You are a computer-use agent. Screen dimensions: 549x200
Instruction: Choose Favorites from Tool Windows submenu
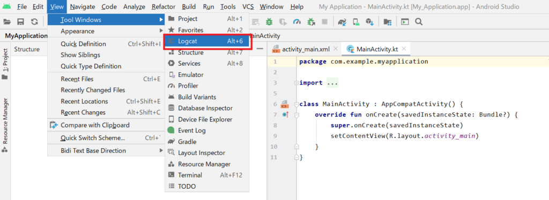(x=207, y=30)
